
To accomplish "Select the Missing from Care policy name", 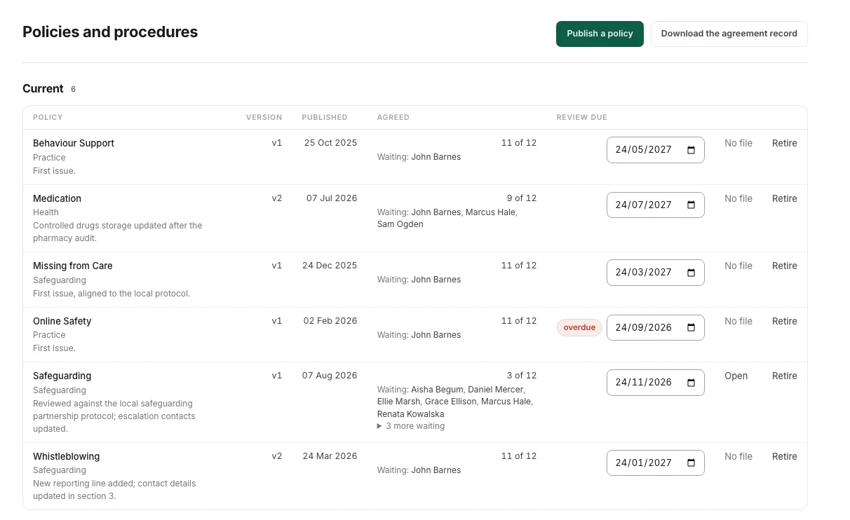I will click(x=73, y=266).
